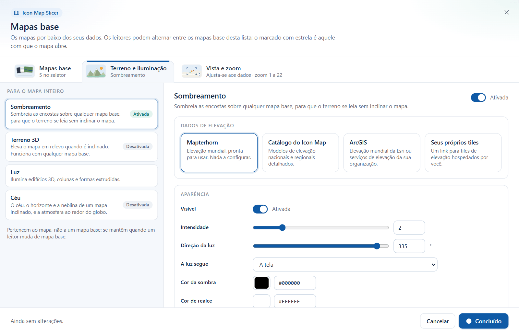Click the #FFFFFF hex color field

tap(295, 301)
